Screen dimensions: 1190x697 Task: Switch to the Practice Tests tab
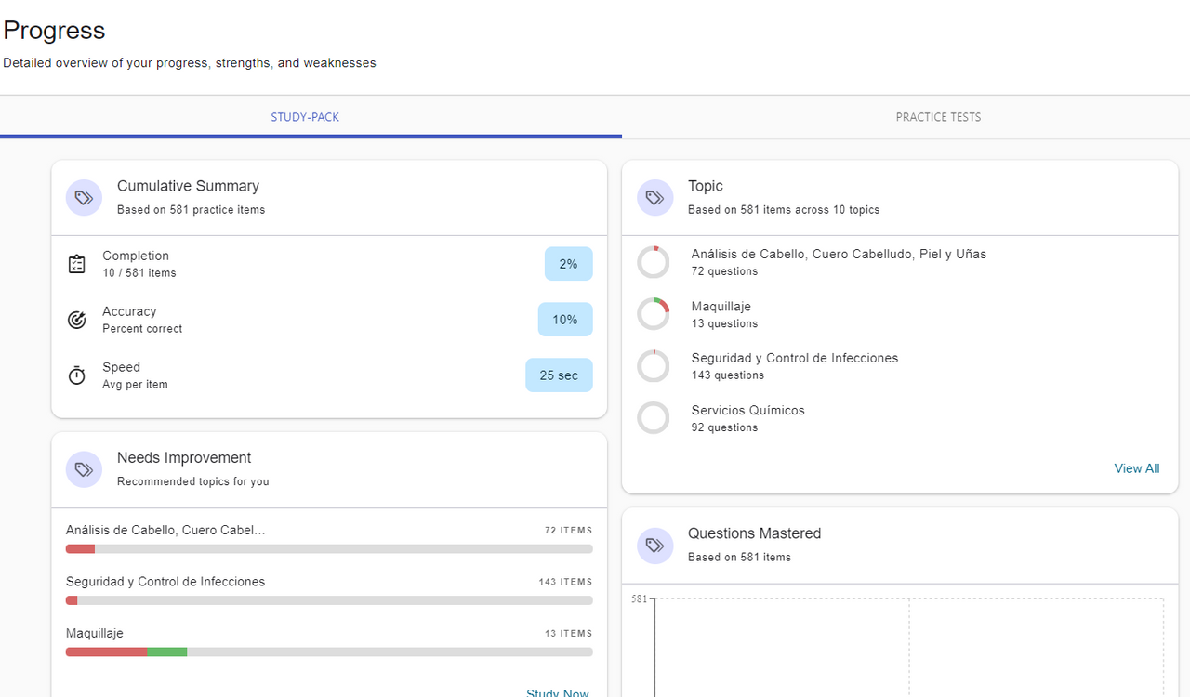point(938,117)
